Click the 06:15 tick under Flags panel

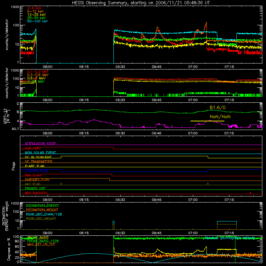tap(84, 200)
